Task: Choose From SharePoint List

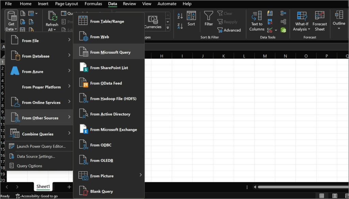Action: click(x=109, y=68)
